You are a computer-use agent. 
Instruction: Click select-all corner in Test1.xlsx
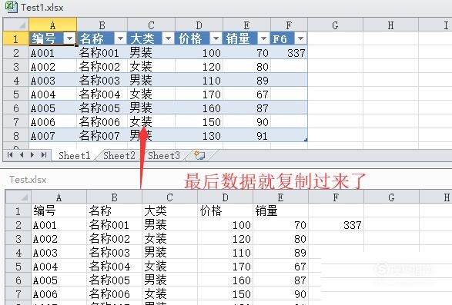pos(16,25)
